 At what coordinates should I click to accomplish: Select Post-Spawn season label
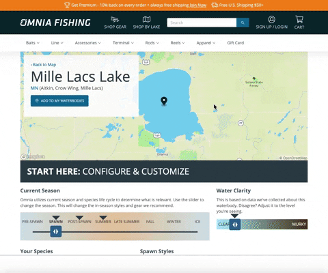tap(79, 222)
